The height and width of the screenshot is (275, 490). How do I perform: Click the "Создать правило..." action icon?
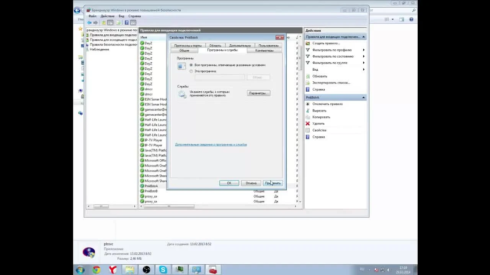point(308,43)
